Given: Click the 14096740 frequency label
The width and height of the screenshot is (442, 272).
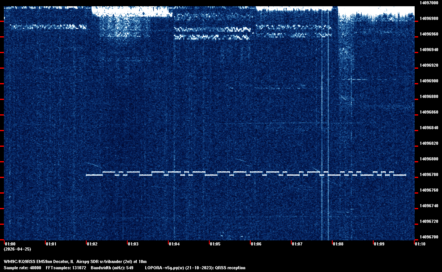Looking at the screenshot, I should (429, 206).
